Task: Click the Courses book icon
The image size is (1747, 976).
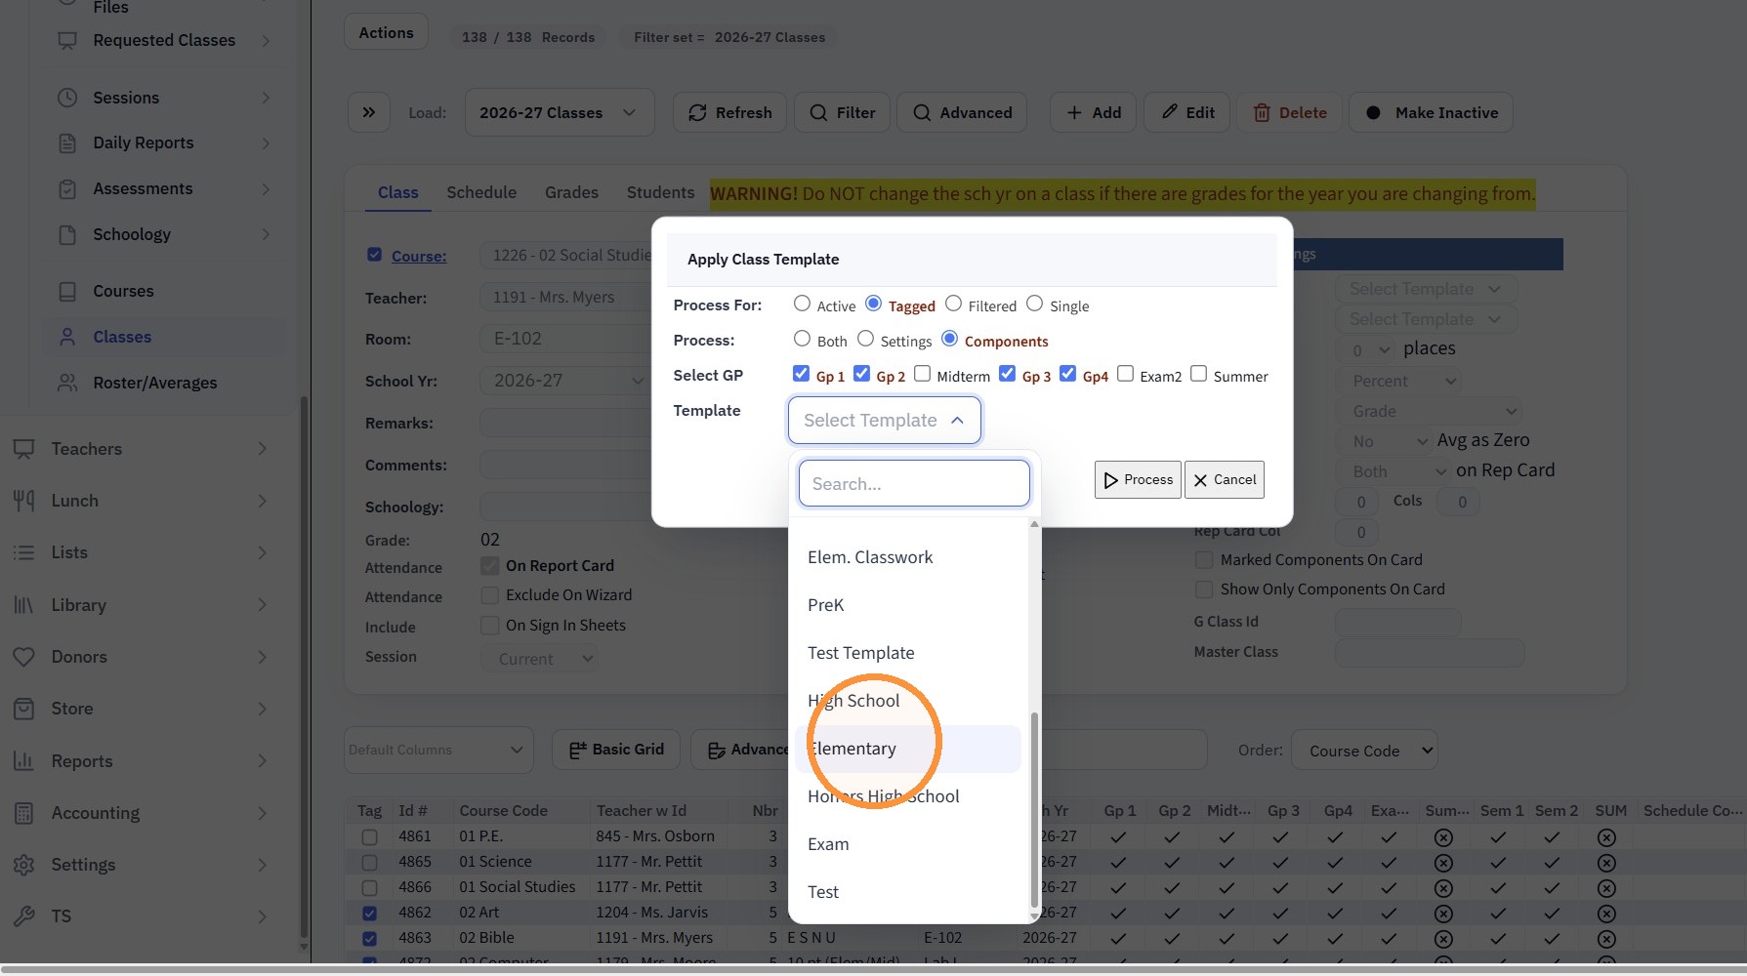Action: click(67, 292)
